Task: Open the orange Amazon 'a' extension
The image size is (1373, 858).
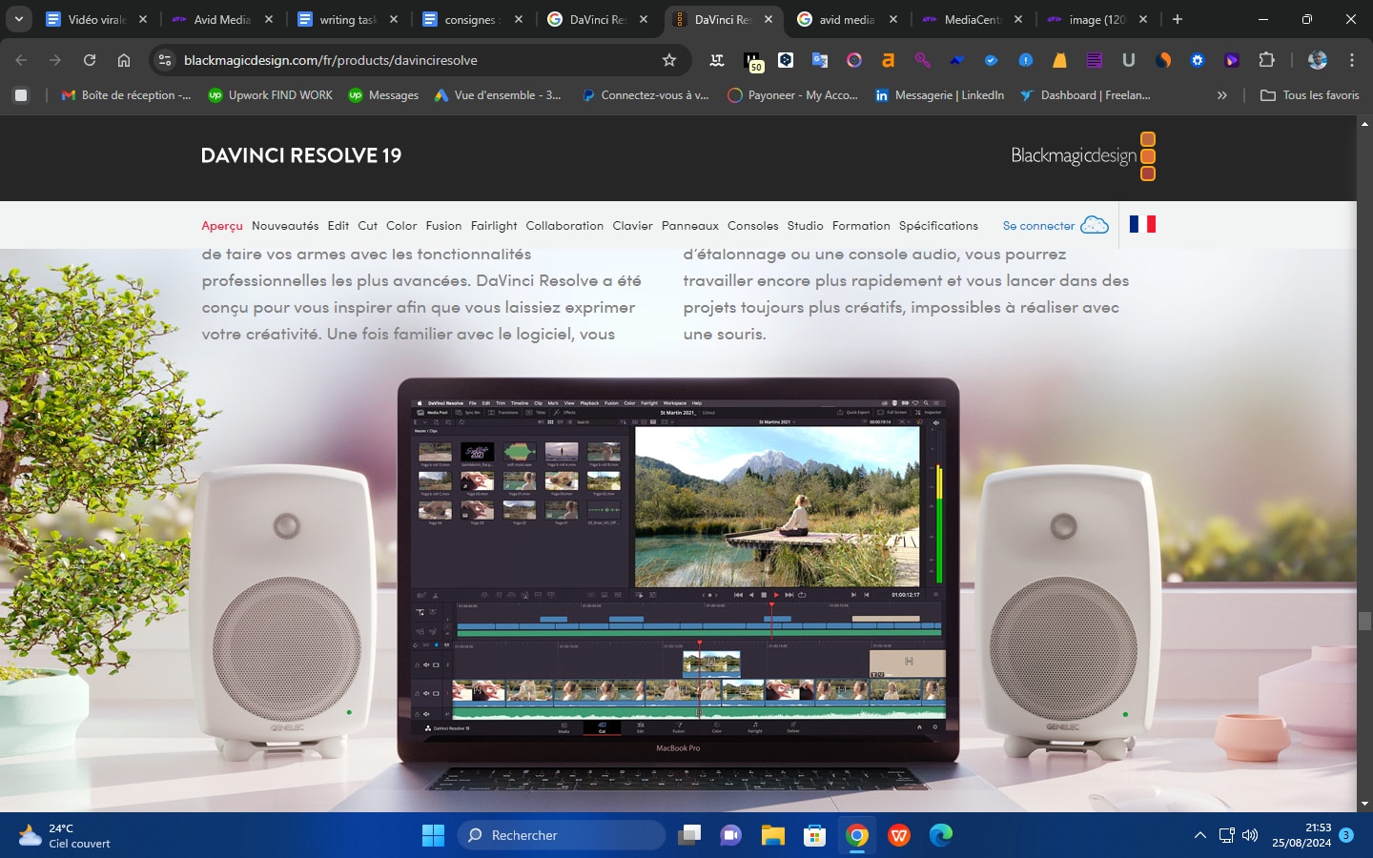Action: click(888, 60)
